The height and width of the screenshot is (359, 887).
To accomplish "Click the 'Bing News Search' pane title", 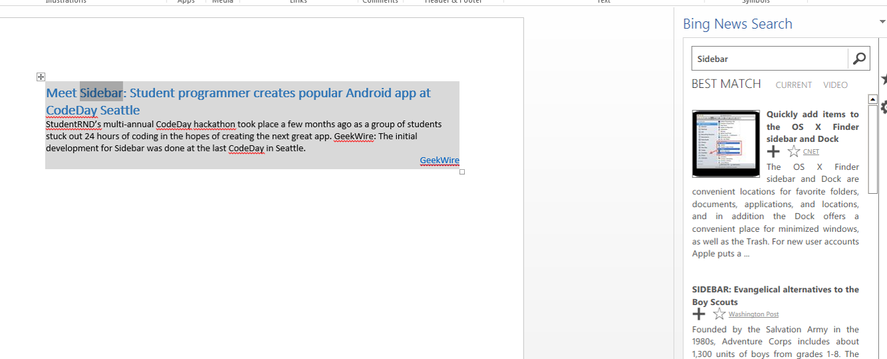I will 738,24.
